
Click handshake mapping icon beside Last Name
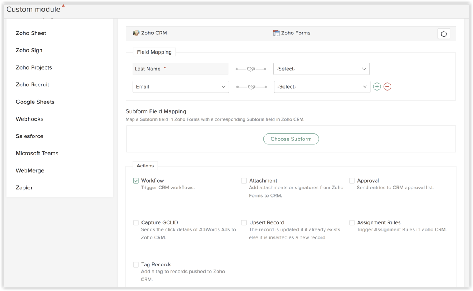[251, 69]
